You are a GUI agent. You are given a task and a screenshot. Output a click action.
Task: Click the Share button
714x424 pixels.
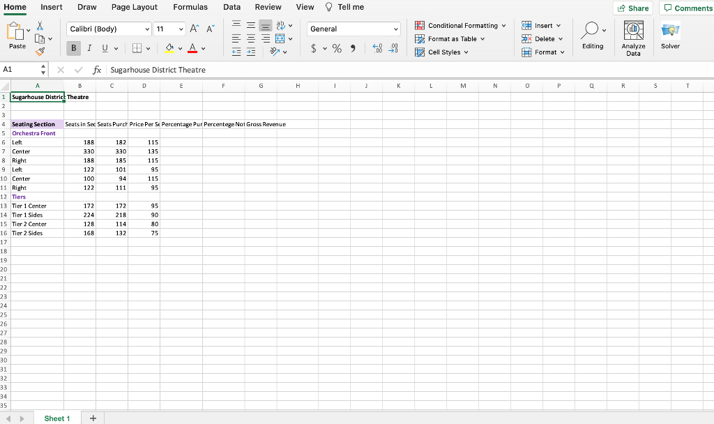633,8
